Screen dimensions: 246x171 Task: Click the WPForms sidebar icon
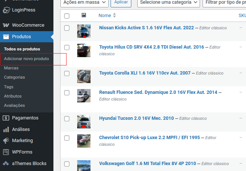(6, 152)
